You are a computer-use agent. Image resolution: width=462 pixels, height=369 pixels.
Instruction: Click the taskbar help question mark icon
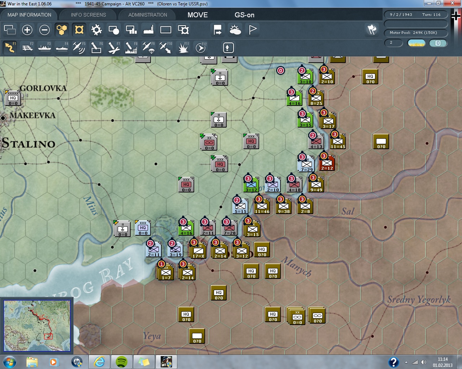pyautogui.click(x=393, y=362)
